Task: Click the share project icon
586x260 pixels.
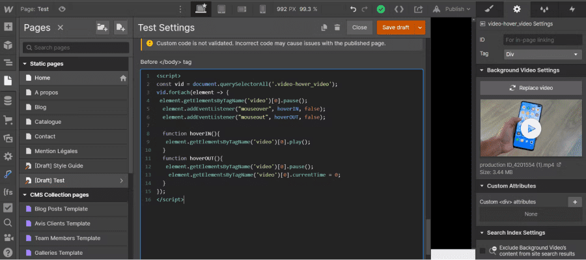Action: [419, 9]
